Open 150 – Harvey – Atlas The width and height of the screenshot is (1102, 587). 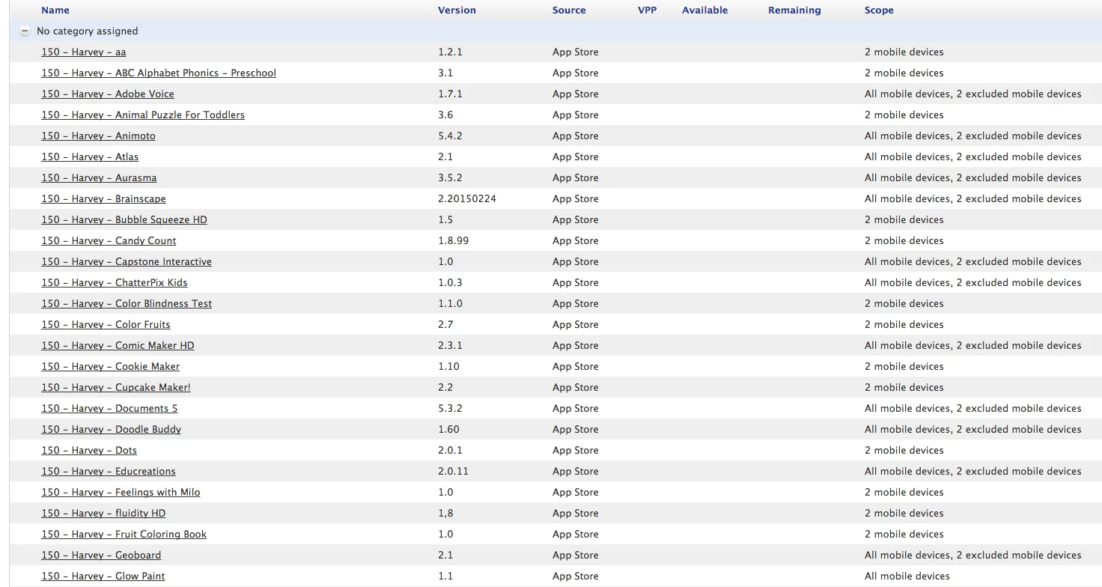coord(90,157)
